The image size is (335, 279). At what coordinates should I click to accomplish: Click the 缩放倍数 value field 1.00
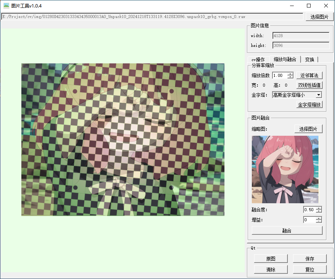[280, 75]
